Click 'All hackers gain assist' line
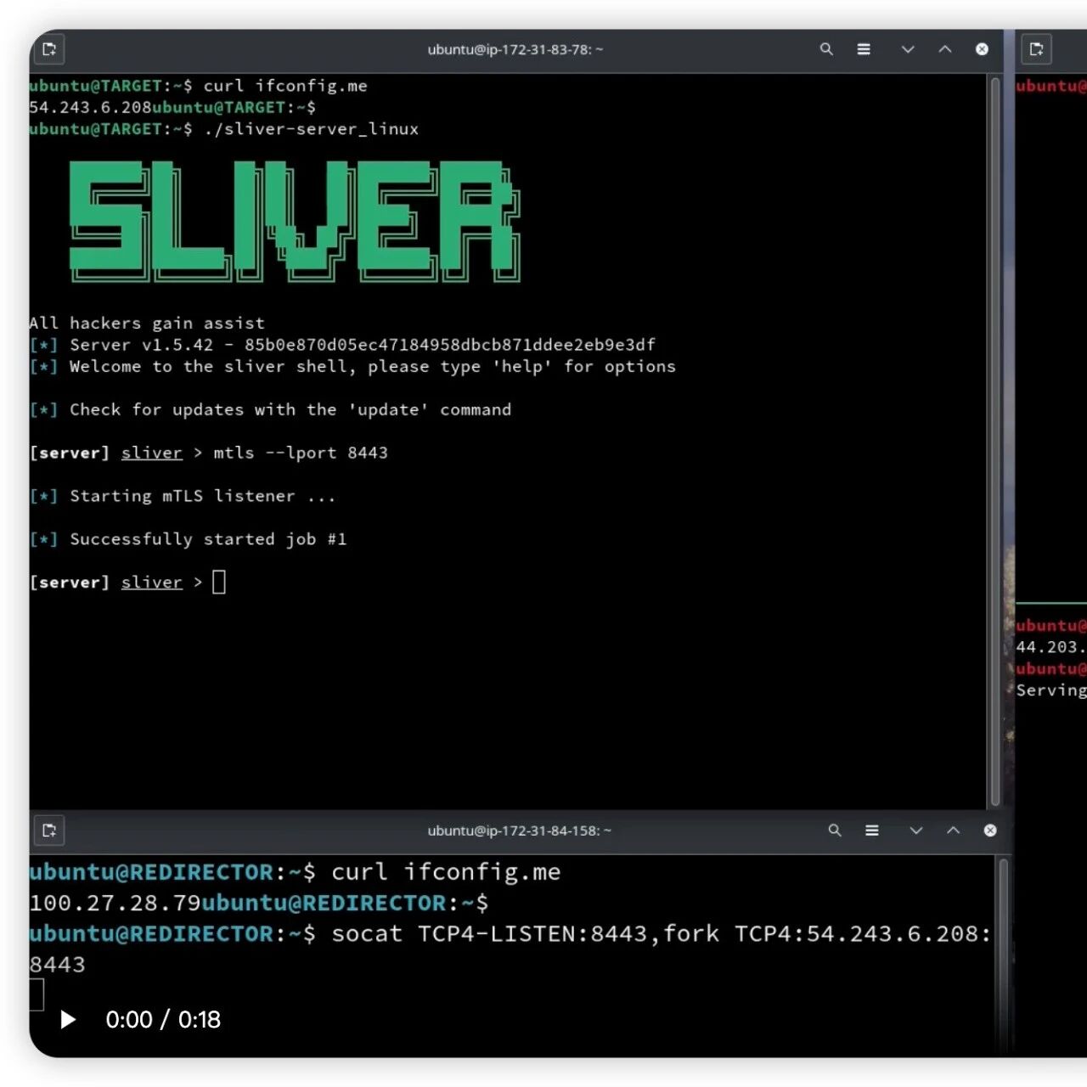The image size is (1087, 1087). point(147,324)
